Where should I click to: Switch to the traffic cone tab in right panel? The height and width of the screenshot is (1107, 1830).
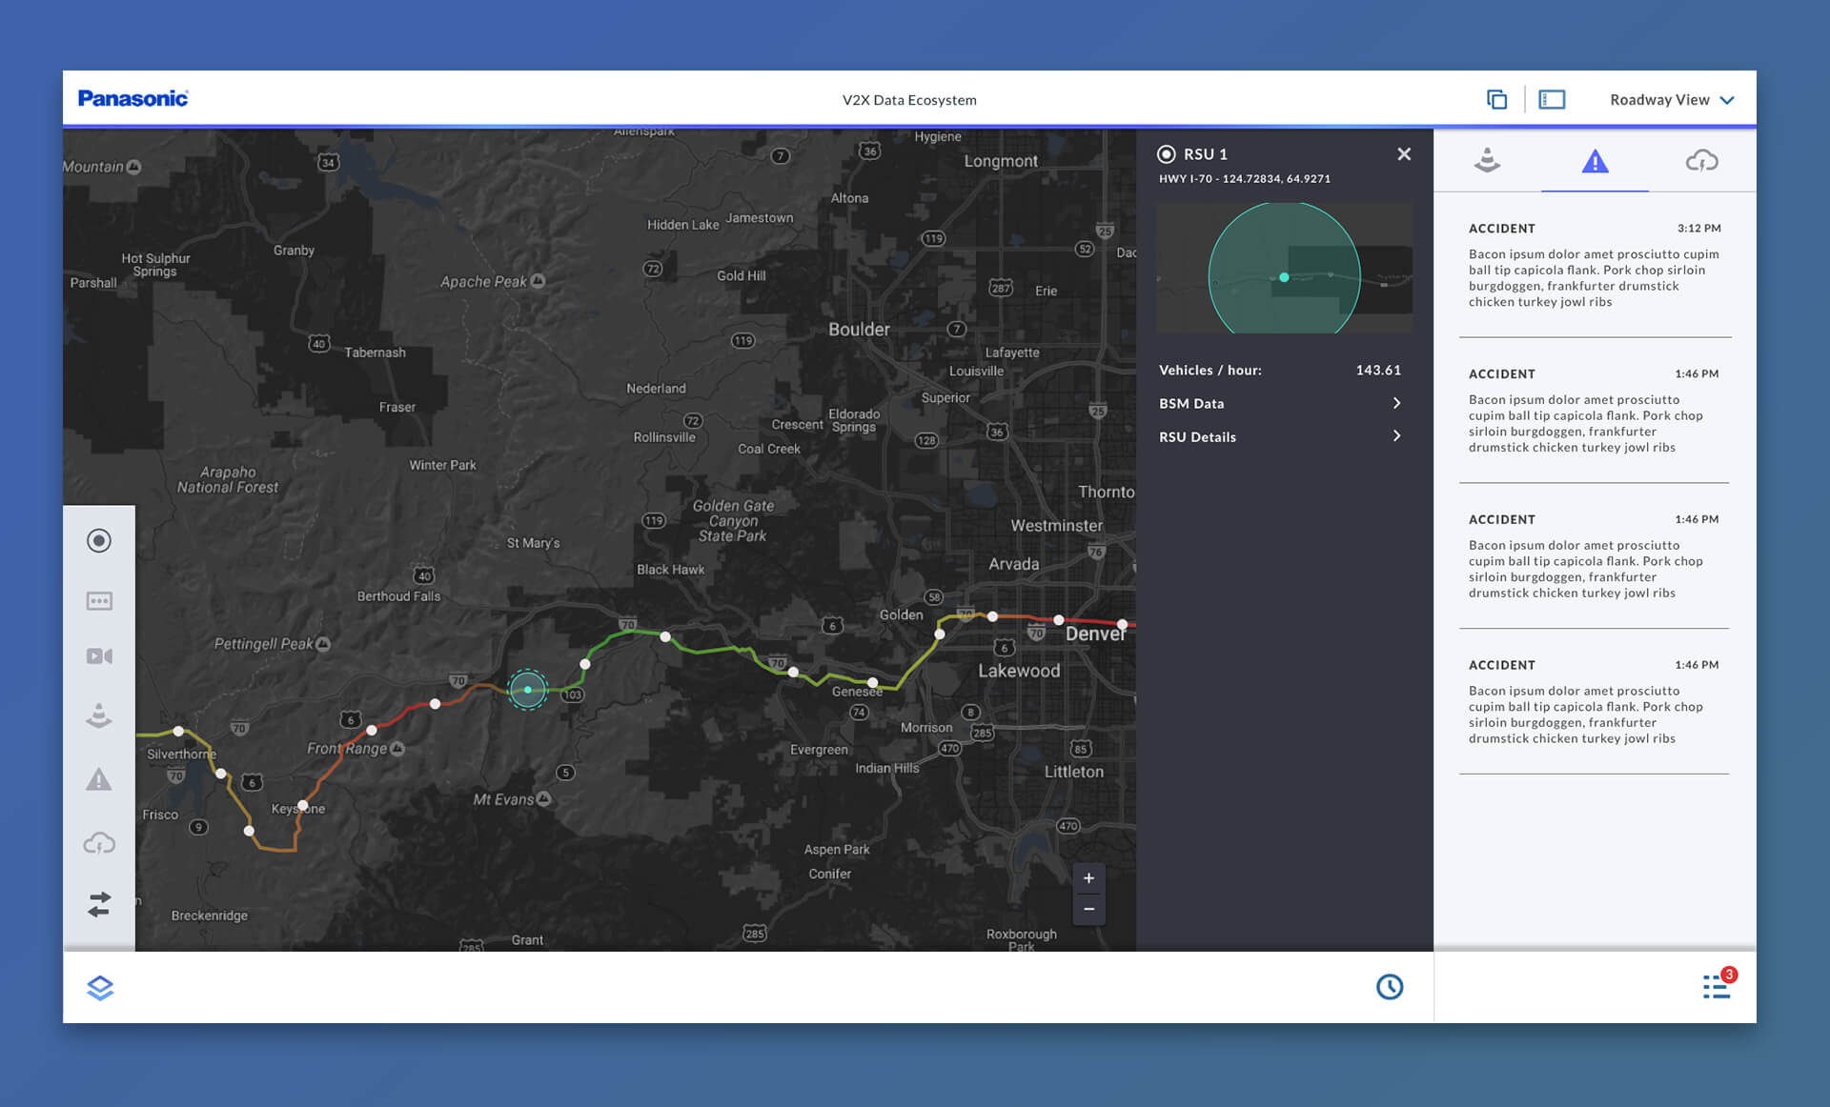(x=1487, y=160)
